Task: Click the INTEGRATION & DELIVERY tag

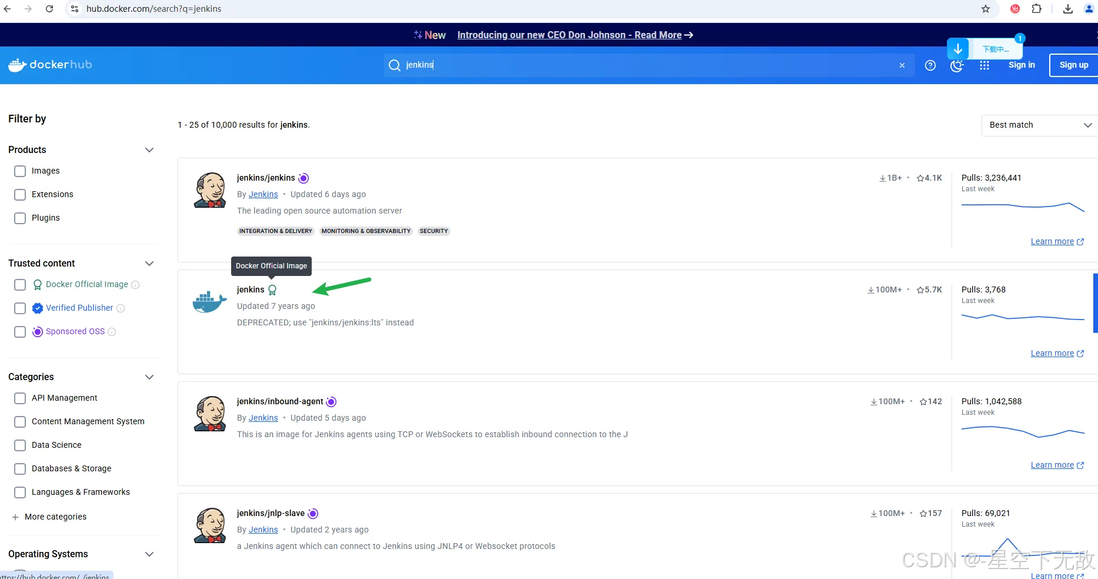Action: (x=275, y=231)
